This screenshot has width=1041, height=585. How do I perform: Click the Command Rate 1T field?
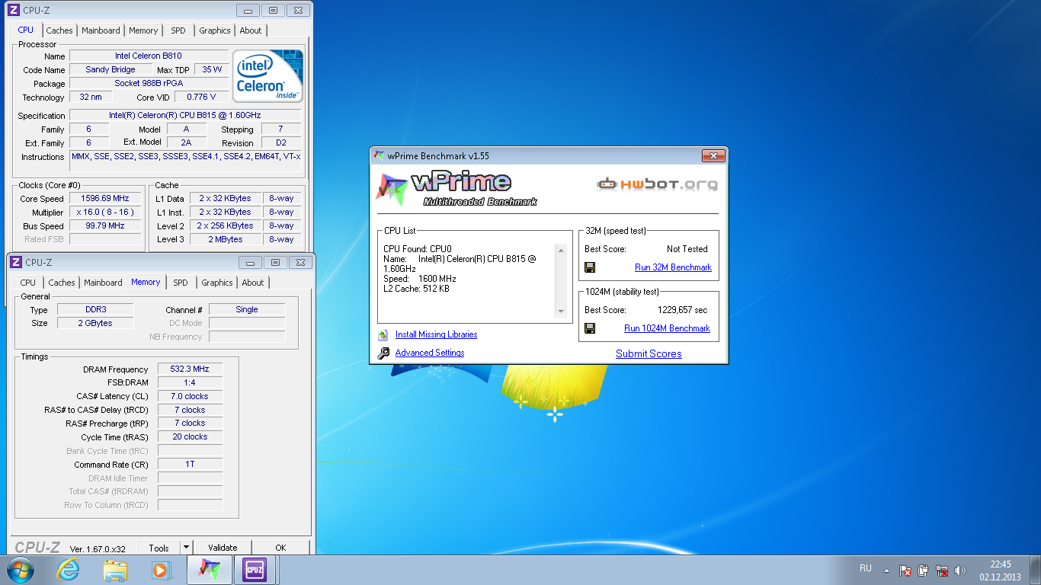point(190,464)
